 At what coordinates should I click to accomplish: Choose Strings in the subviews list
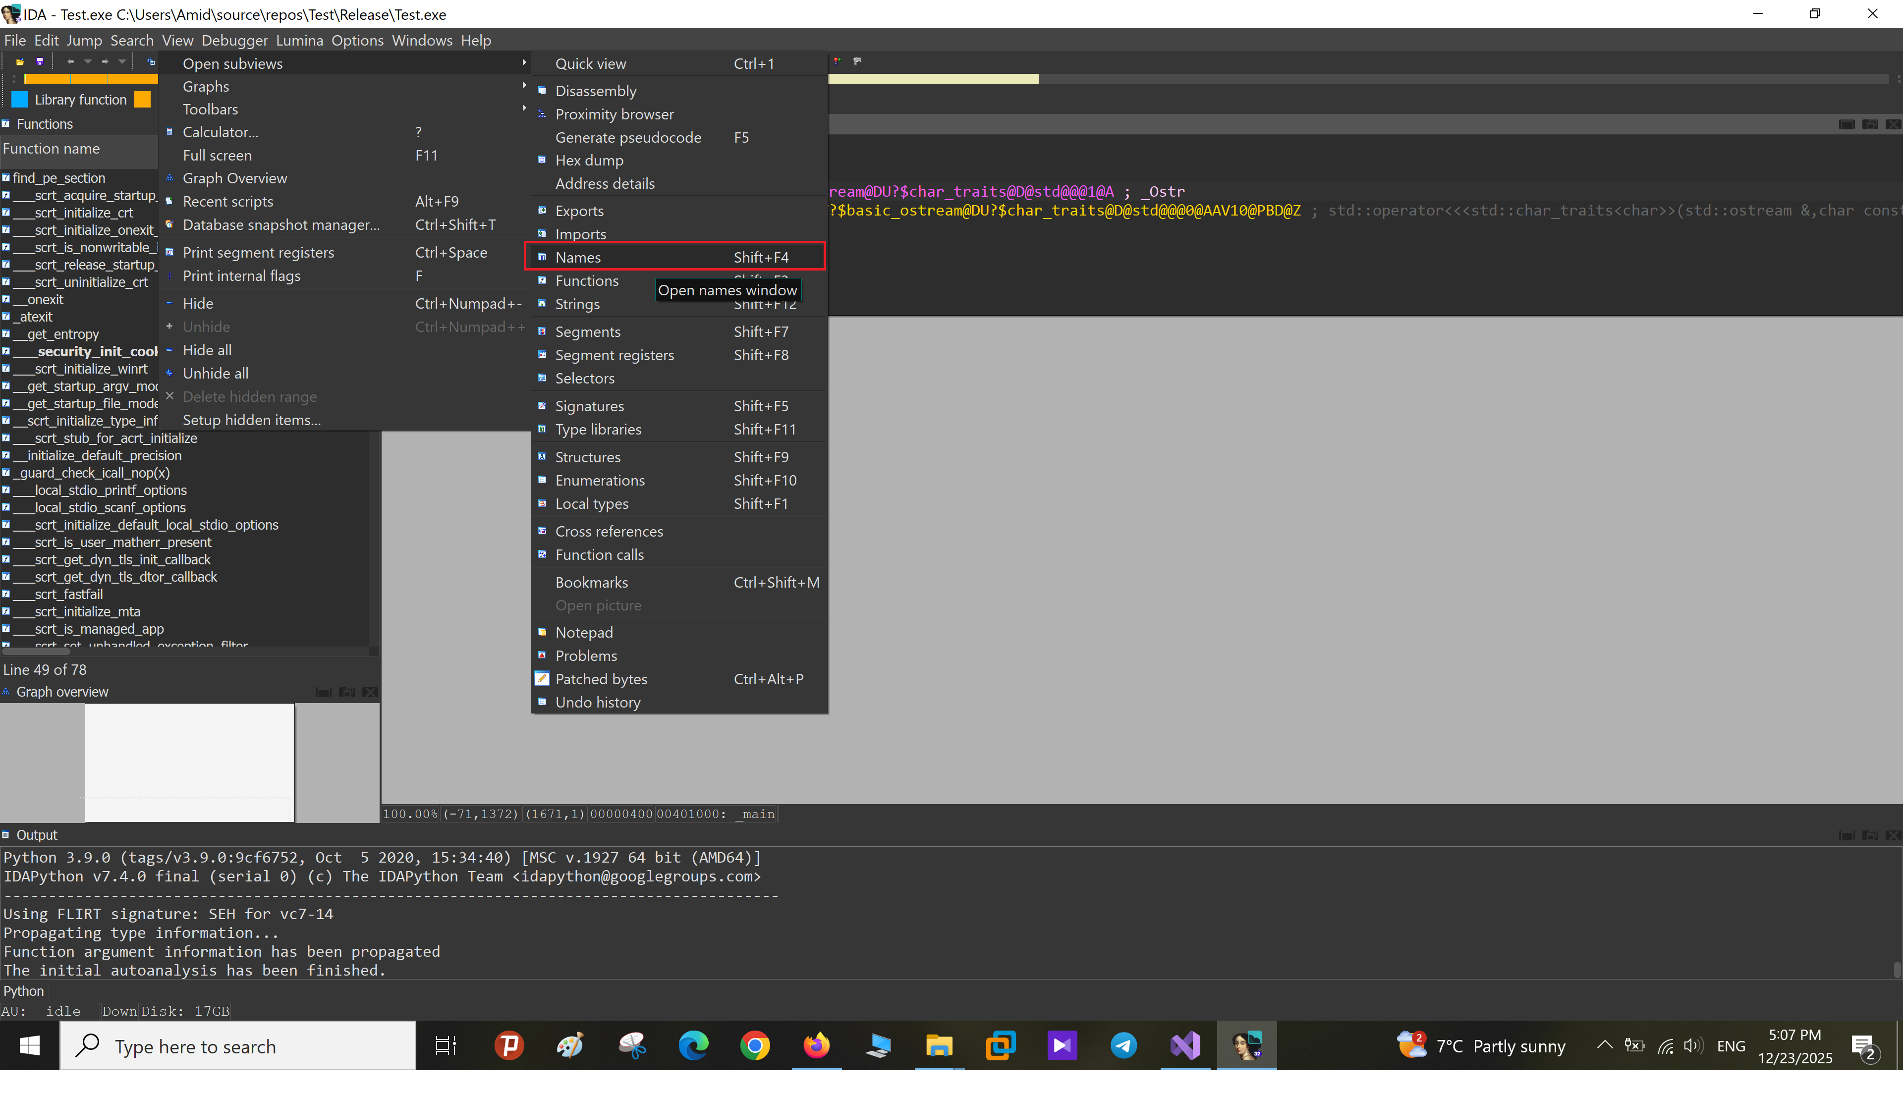tap(577, 304)
